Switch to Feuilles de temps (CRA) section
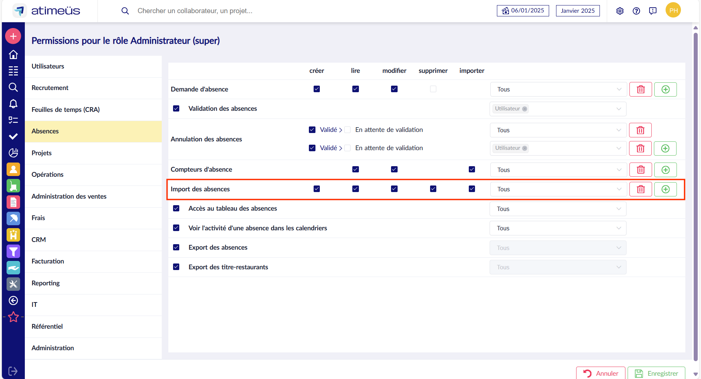Screen dimensions: 701x379 point(66,110)
